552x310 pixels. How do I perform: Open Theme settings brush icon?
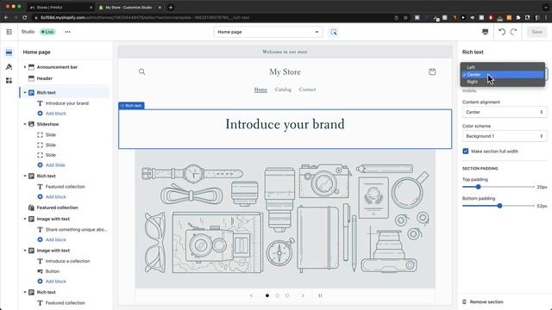(9, 67)
